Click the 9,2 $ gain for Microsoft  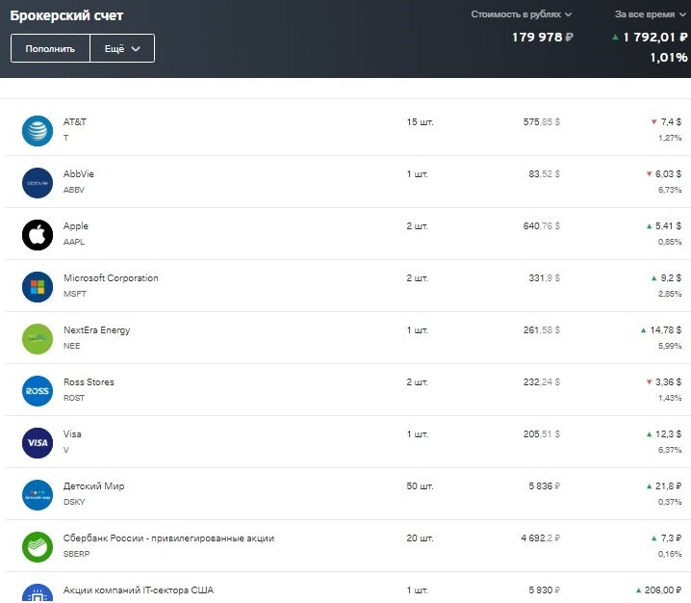coord(671,278)
